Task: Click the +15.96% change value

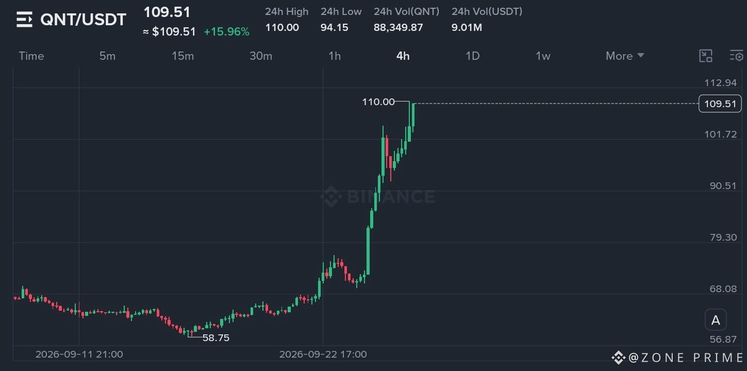Action: pos(226,32)
